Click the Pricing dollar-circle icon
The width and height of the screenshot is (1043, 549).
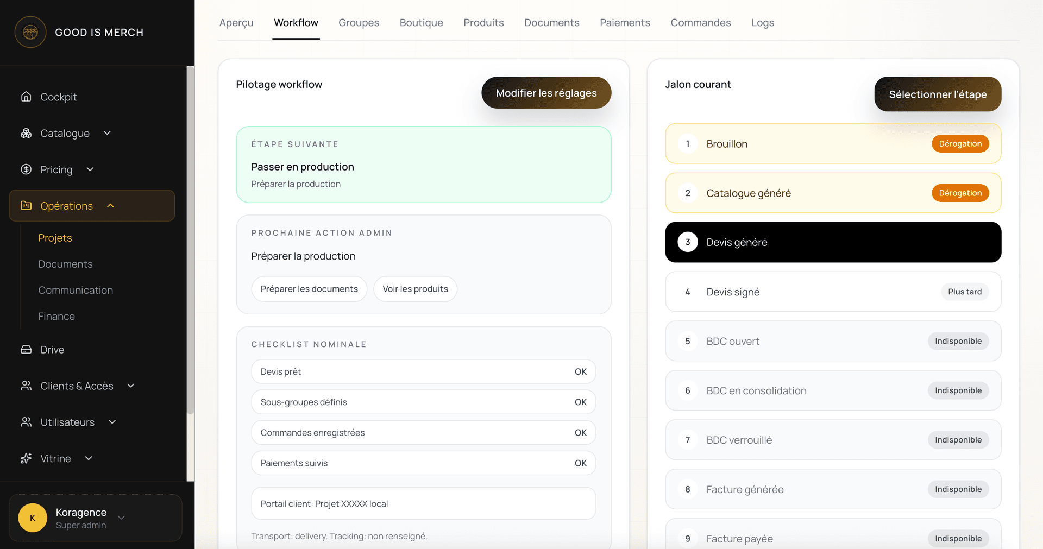pyautogui.click(x=26, y=169)
